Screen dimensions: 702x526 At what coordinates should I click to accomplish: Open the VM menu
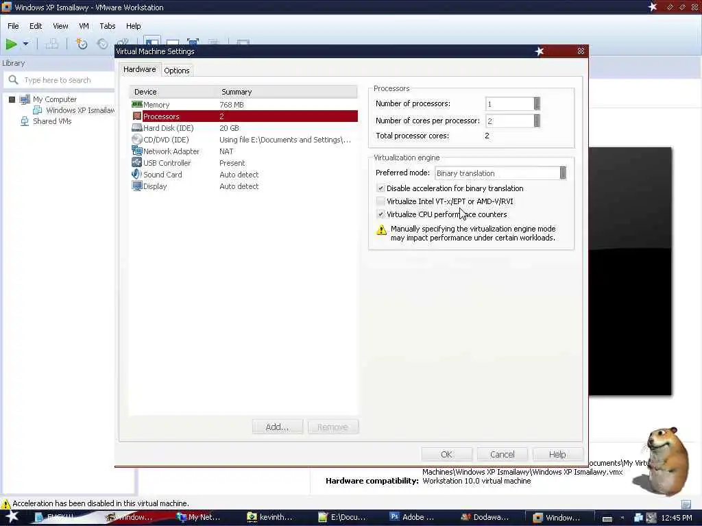84,26
